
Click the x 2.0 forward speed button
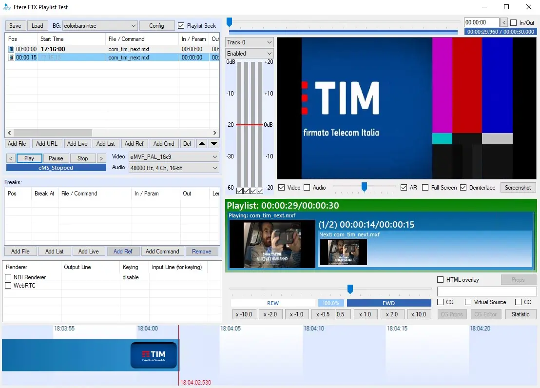pyautogui.click(x=393, y=314)
